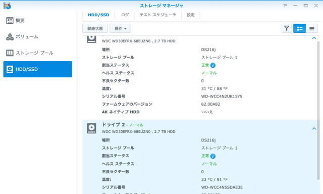Viewport: 323px width, 194px height.
Task: Click the DS216j location of drive 1
Action: [208, 50]
